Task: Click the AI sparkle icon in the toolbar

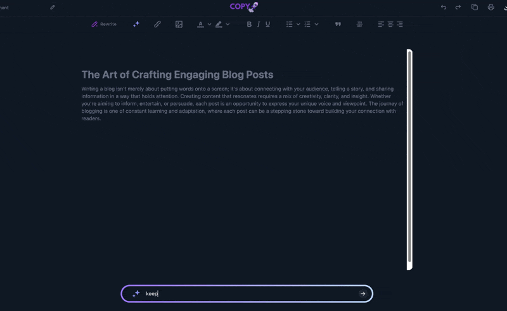Action: point(136,24)
